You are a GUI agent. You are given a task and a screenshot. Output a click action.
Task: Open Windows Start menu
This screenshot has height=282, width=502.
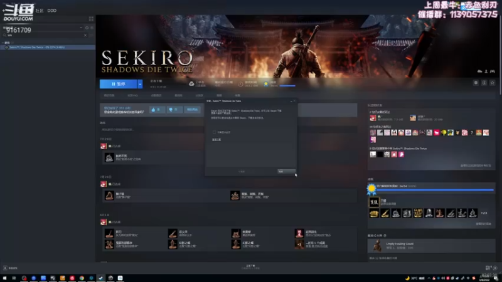(x=5, y=278)
